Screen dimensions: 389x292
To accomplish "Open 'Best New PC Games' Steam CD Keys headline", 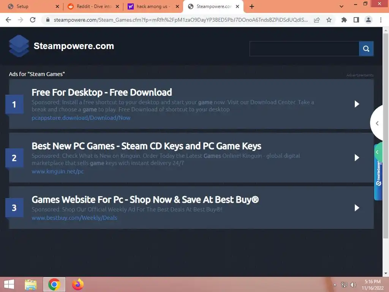I will 146,146.
